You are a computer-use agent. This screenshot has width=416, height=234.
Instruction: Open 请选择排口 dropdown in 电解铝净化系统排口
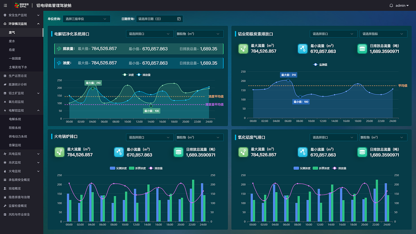click(150, 34)
